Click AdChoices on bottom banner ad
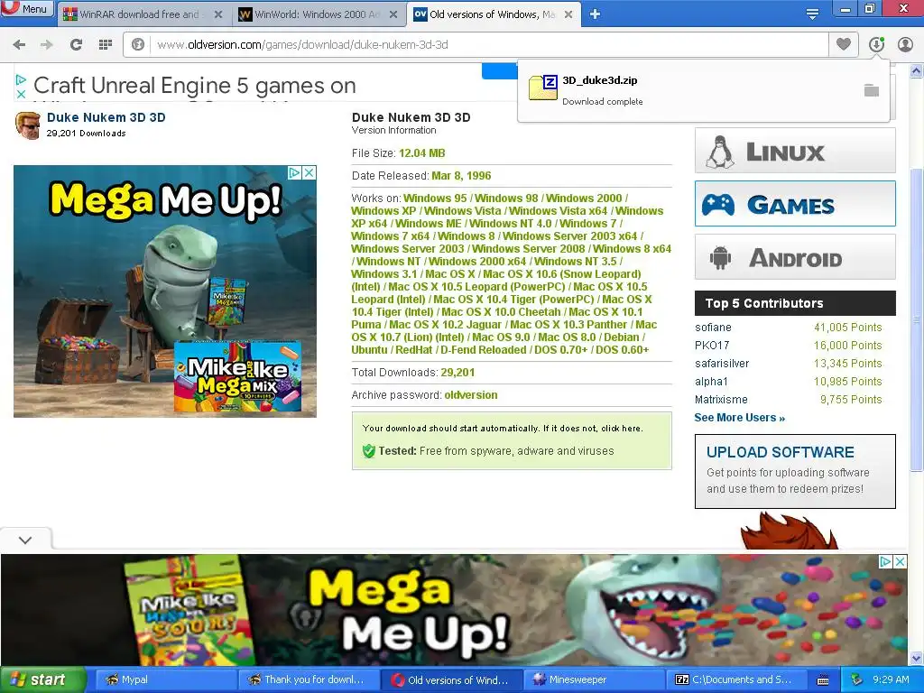 tap(886, 561)
